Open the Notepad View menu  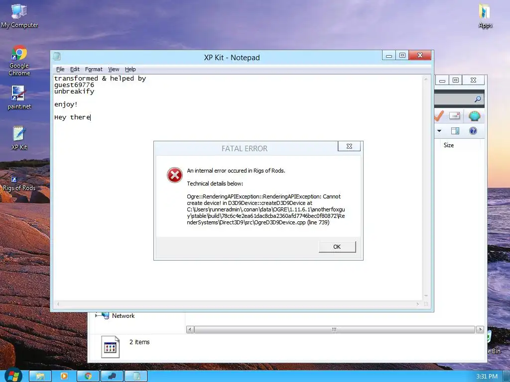[114, 69]
